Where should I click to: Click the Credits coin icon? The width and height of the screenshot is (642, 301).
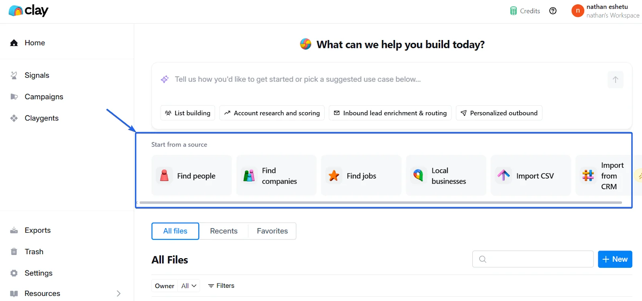tap(513, 11)
